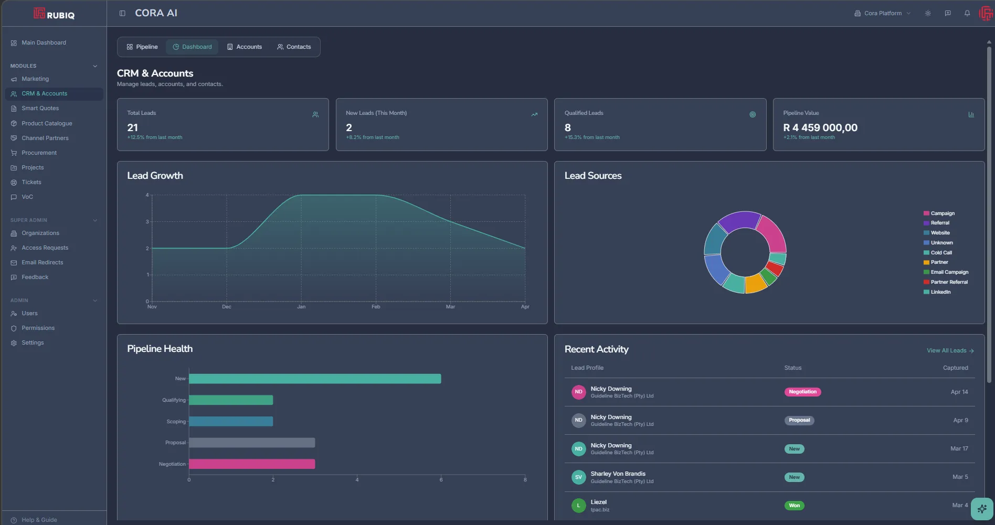Click the Proposal status badge
Image resolution: width=995 pixels, height=525 pixels.
click(799, 420)
